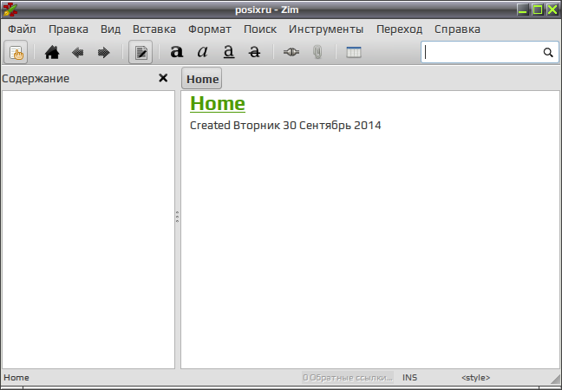Open the Формат menu
562x390 pixels.
210,29
